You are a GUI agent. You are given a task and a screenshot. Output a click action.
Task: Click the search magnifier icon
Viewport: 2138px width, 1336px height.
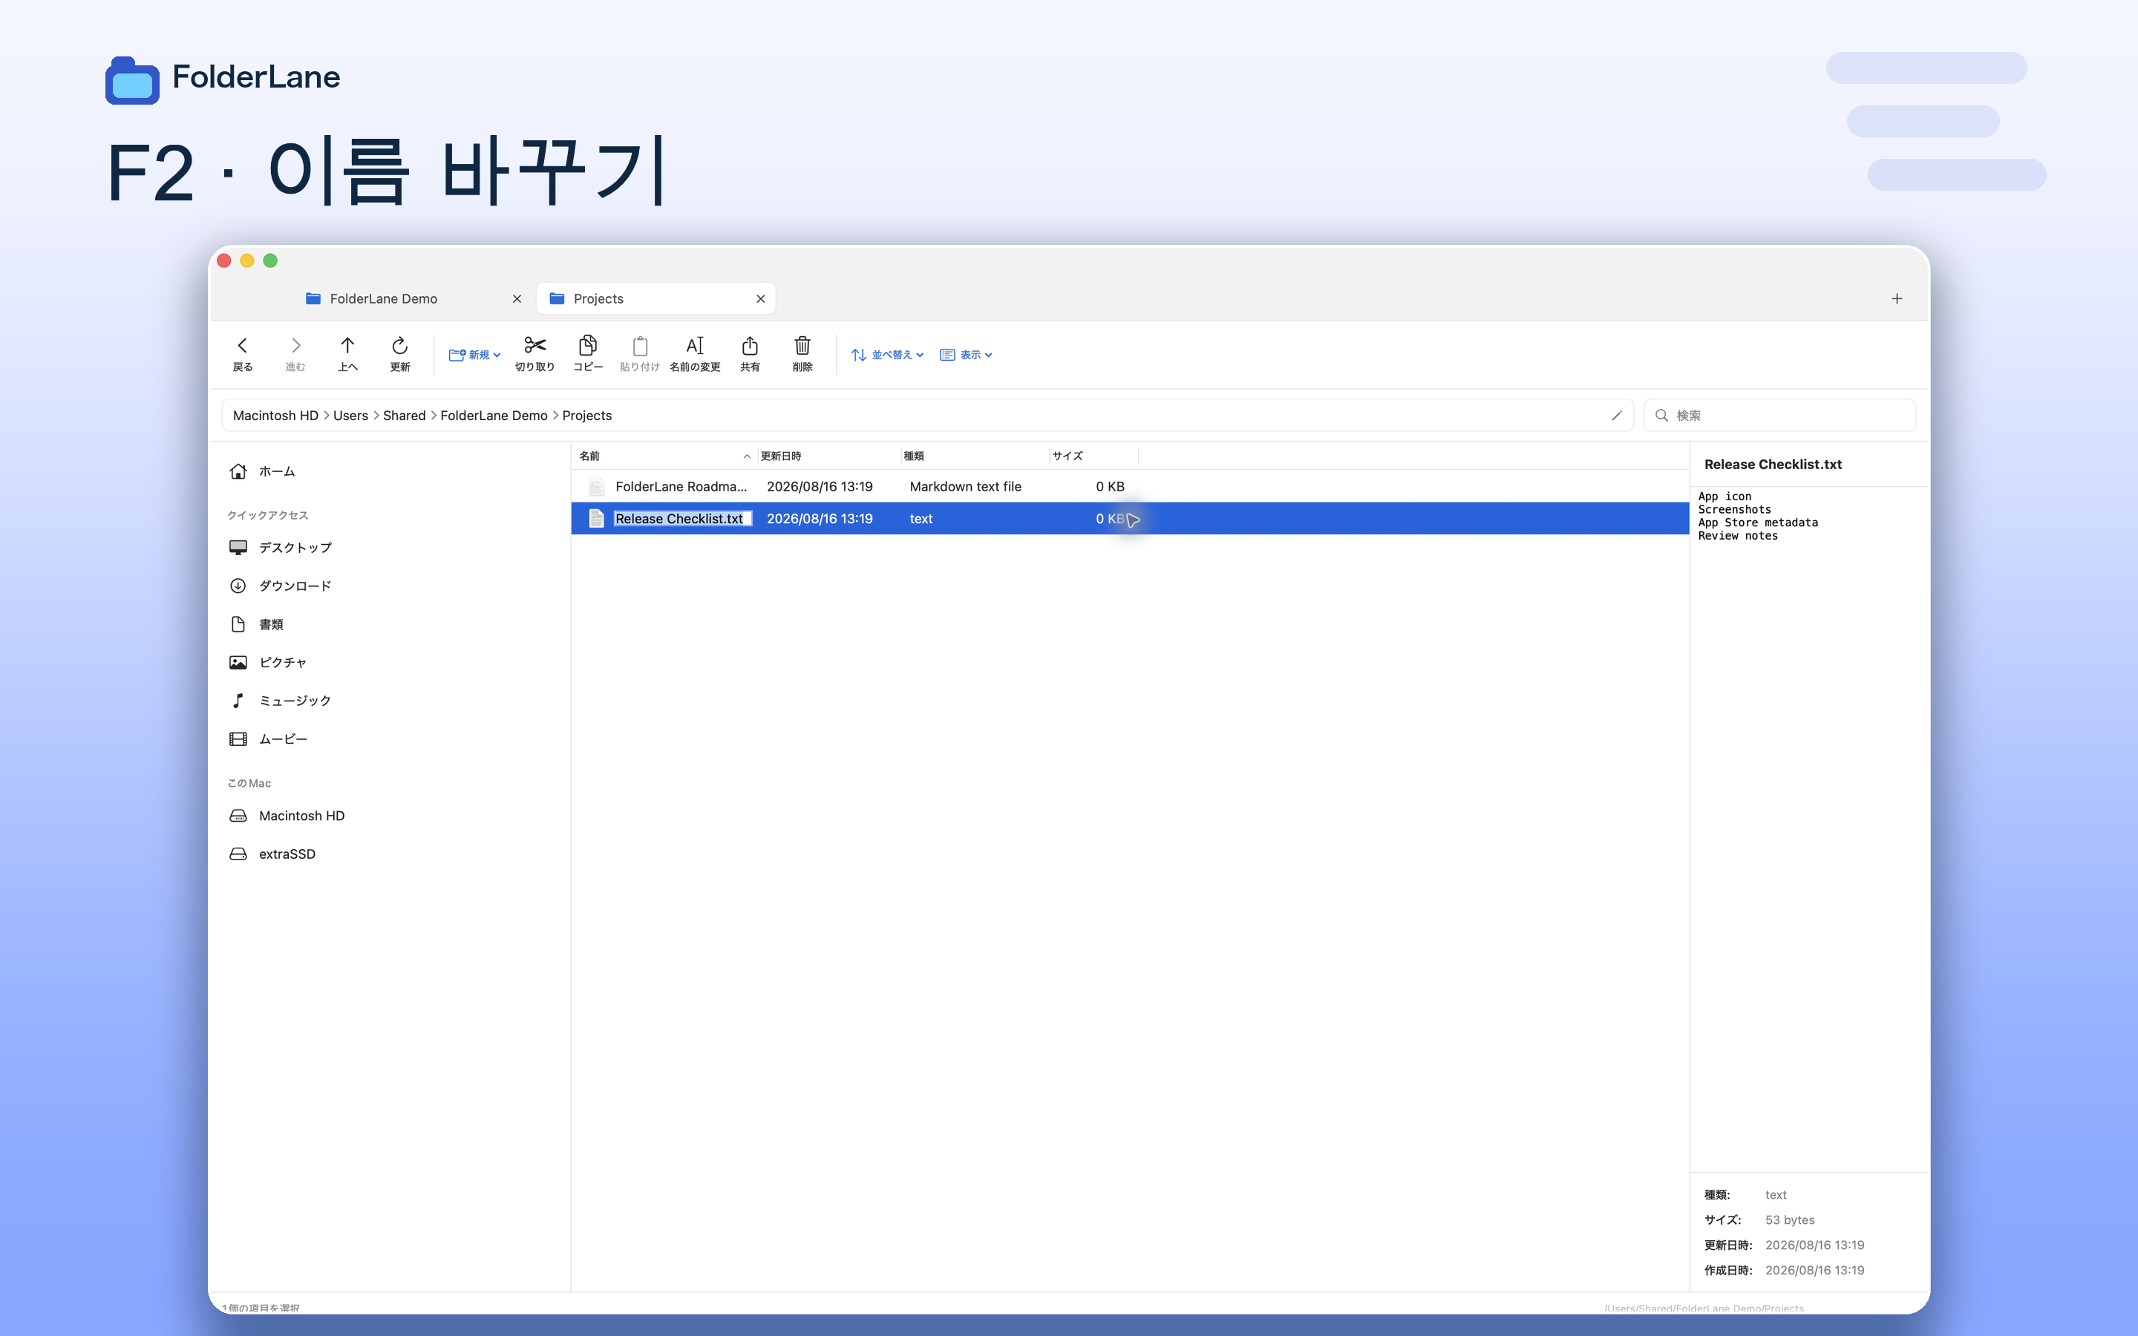(x=1661, y=416)
